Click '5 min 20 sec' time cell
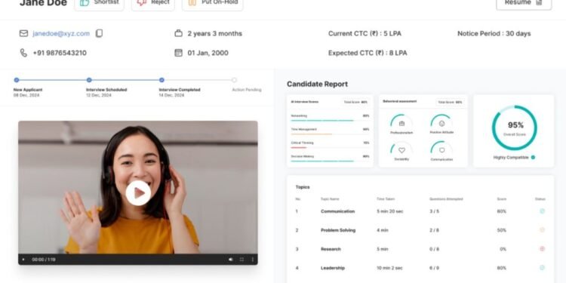566x283 pixels. [390, 211]
